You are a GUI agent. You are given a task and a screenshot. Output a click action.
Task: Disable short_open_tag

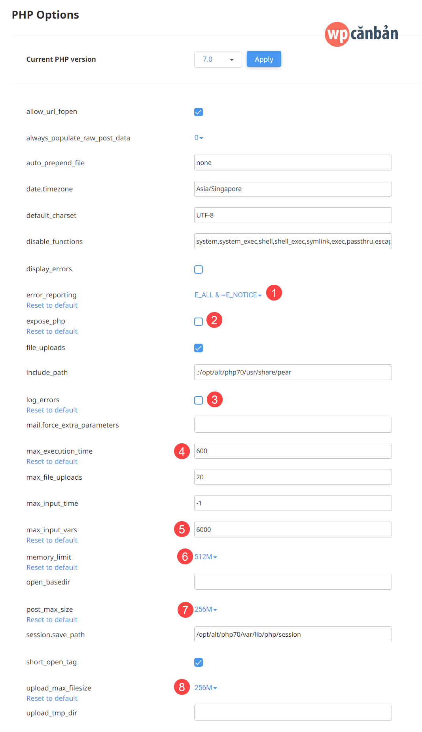[198, 662]
